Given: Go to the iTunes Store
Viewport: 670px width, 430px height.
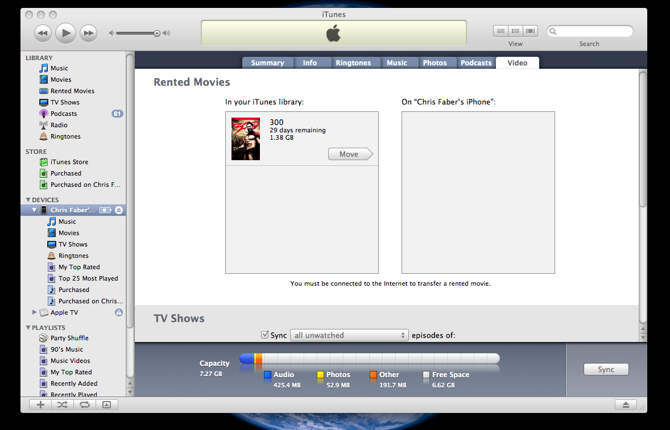Looking at the screenshot, I should (x=69, y=162).
